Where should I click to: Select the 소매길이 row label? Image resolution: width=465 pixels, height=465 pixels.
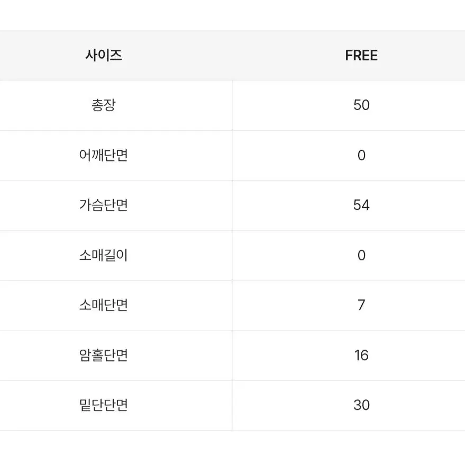[104, 255]
